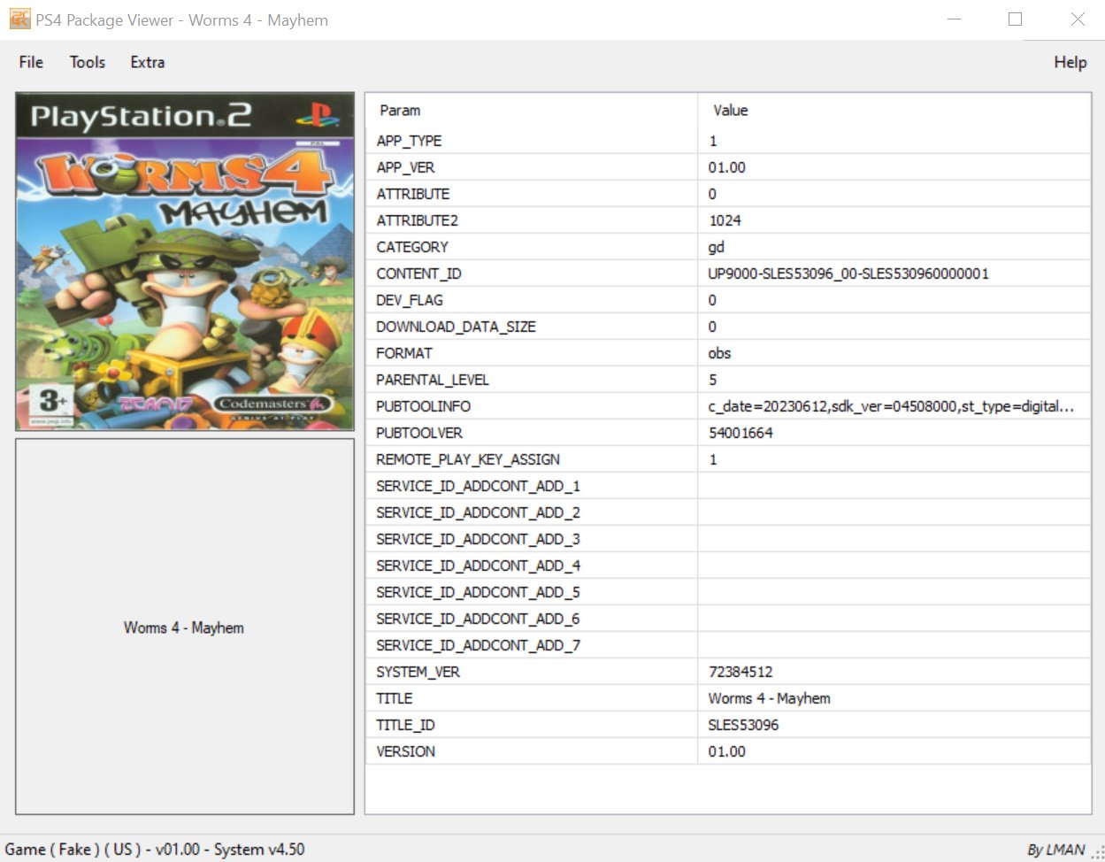Click the value SLES53096
This screenshot has width=1105, height=862.
pyautogui.click(x=743, y=725)
